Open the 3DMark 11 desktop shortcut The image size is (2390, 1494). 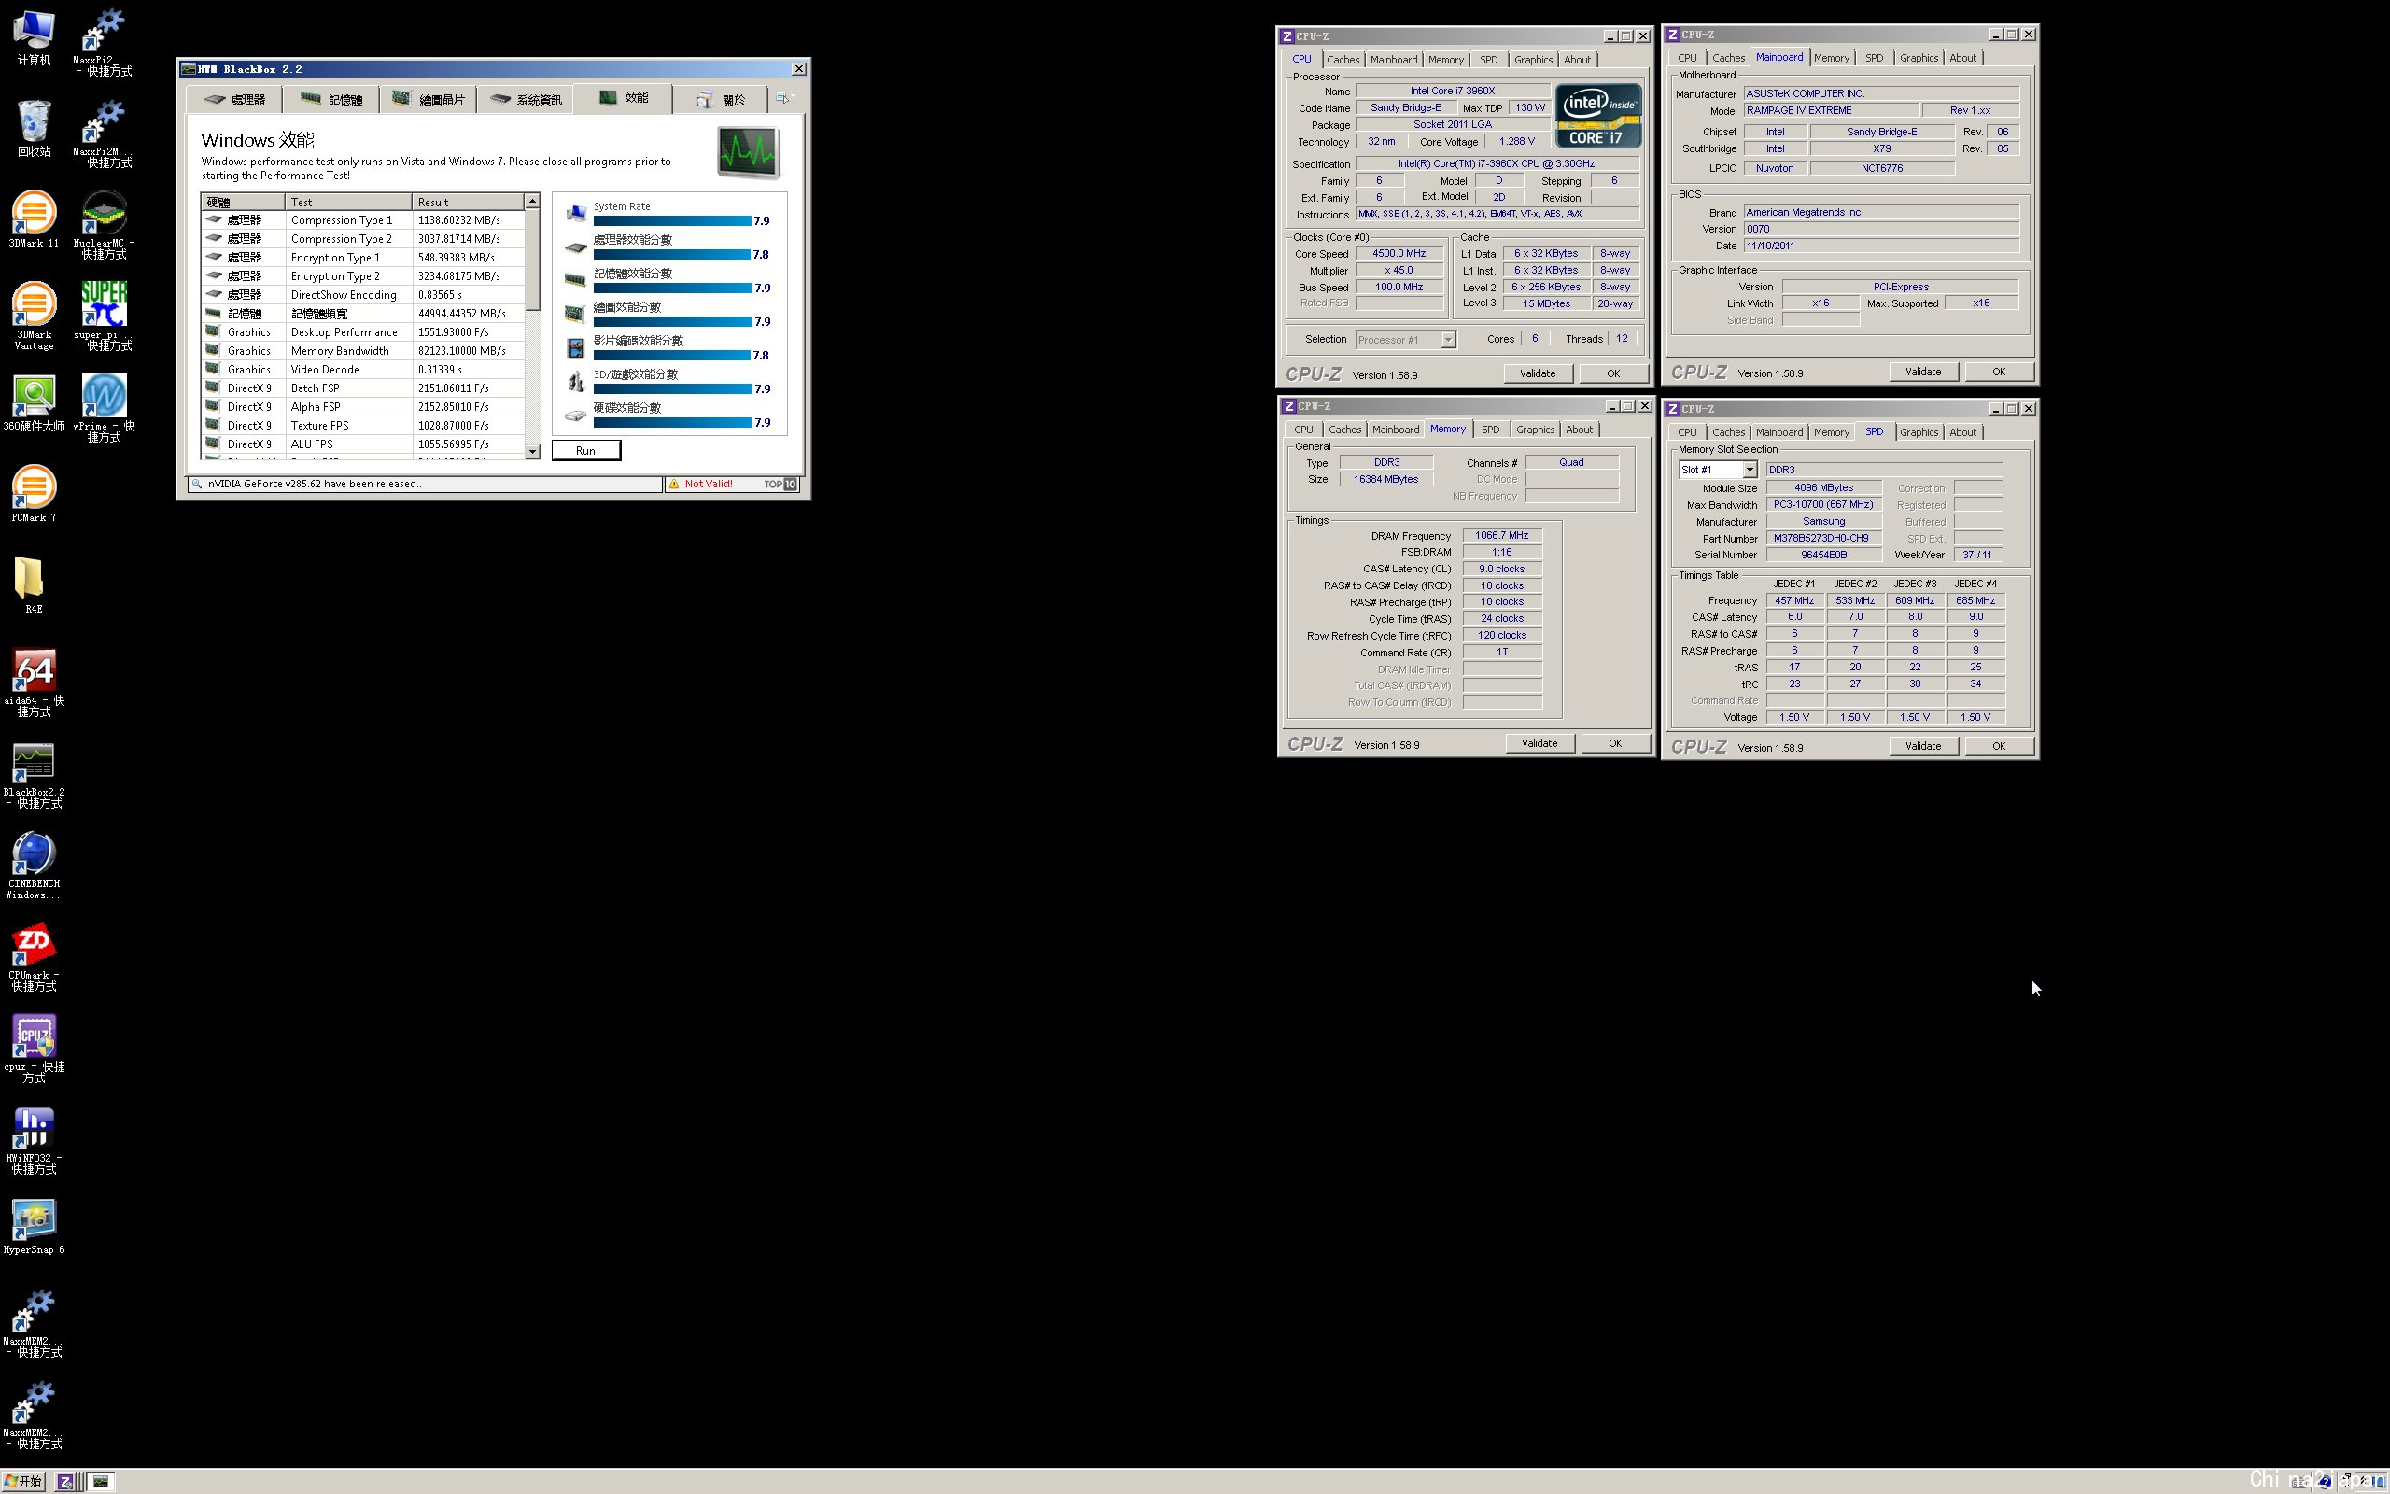coord(34,218)
